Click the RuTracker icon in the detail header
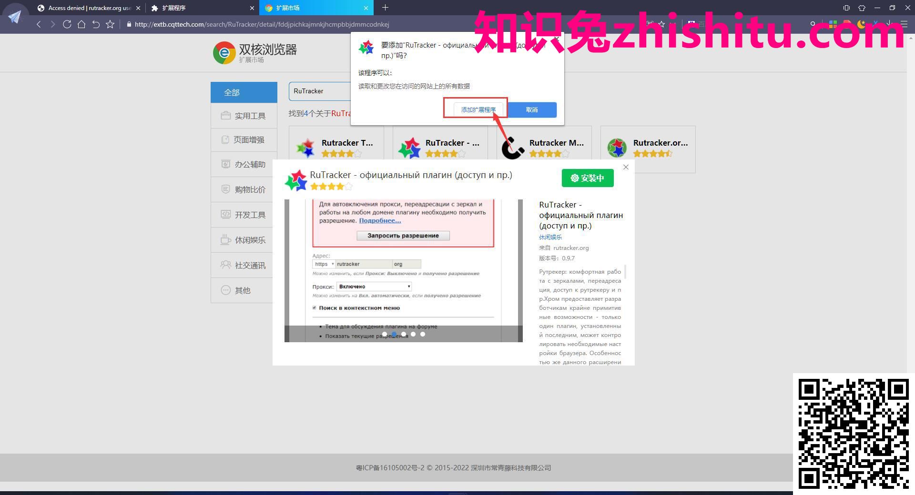Viewport: 915px width, 495px height. 296,180
